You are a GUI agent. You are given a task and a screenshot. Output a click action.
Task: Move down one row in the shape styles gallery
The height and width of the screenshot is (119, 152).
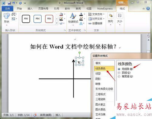click(x=57, y=19)
